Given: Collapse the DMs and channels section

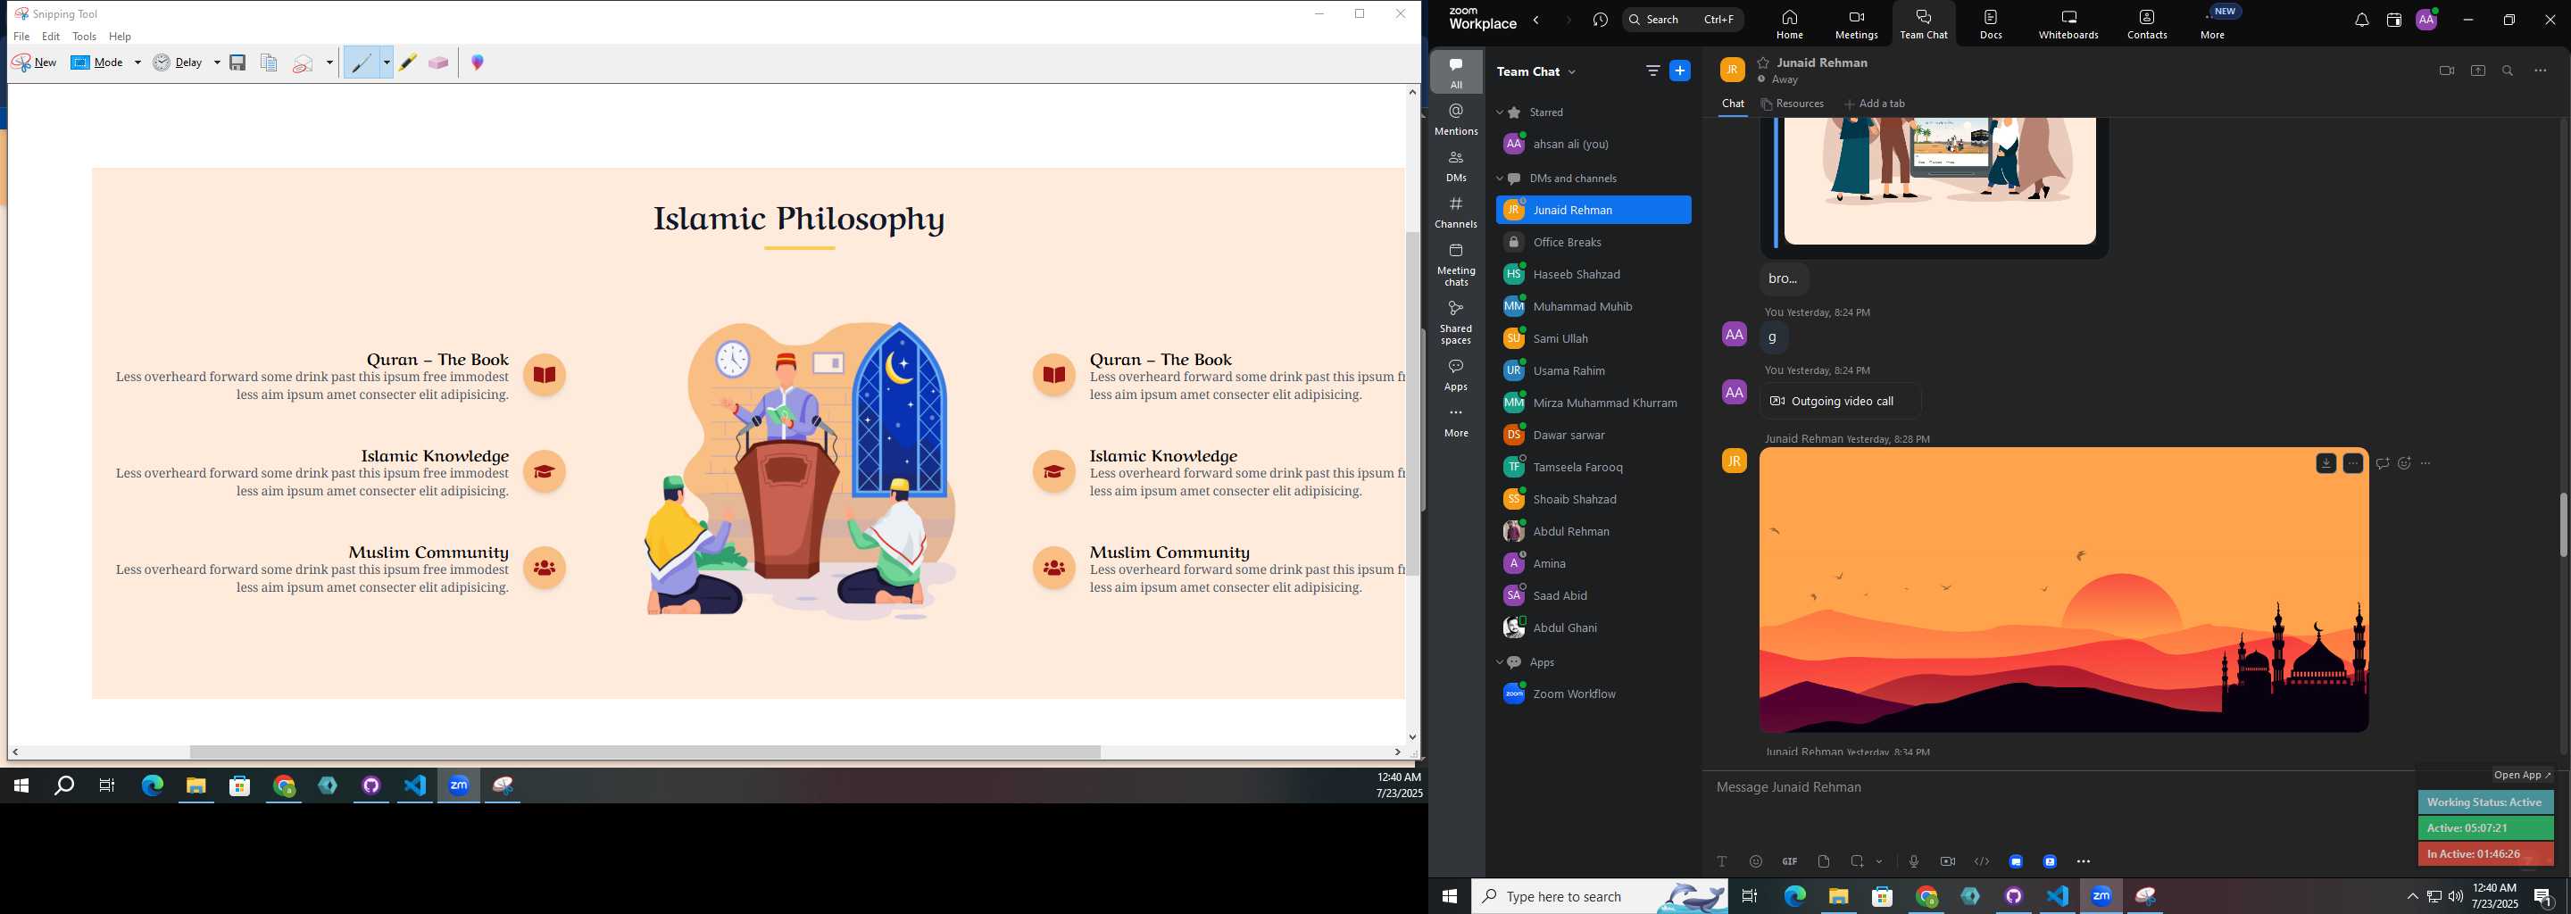Looking at the screenshot, I should click(x=1499, y=179).
